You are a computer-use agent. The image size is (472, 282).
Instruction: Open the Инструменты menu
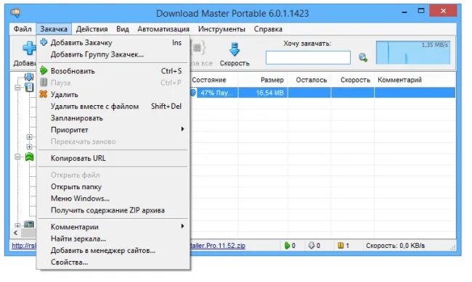coord(221,29)
